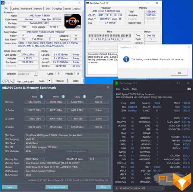
Task: Click the TestMem5 title bar app icon
Action: coord(88,3)
